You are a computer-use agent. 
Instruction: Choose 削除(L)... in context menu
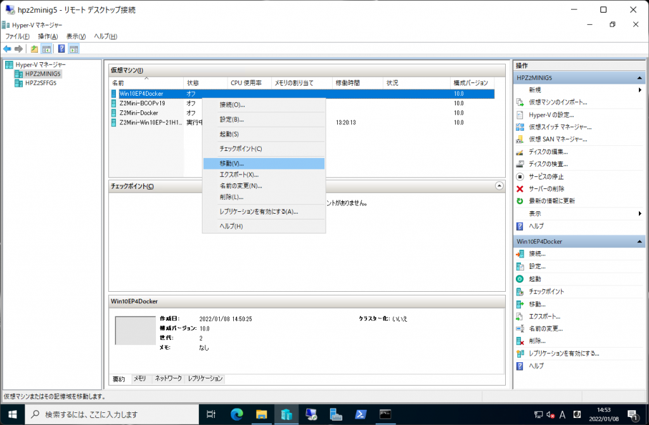point(264,197)
